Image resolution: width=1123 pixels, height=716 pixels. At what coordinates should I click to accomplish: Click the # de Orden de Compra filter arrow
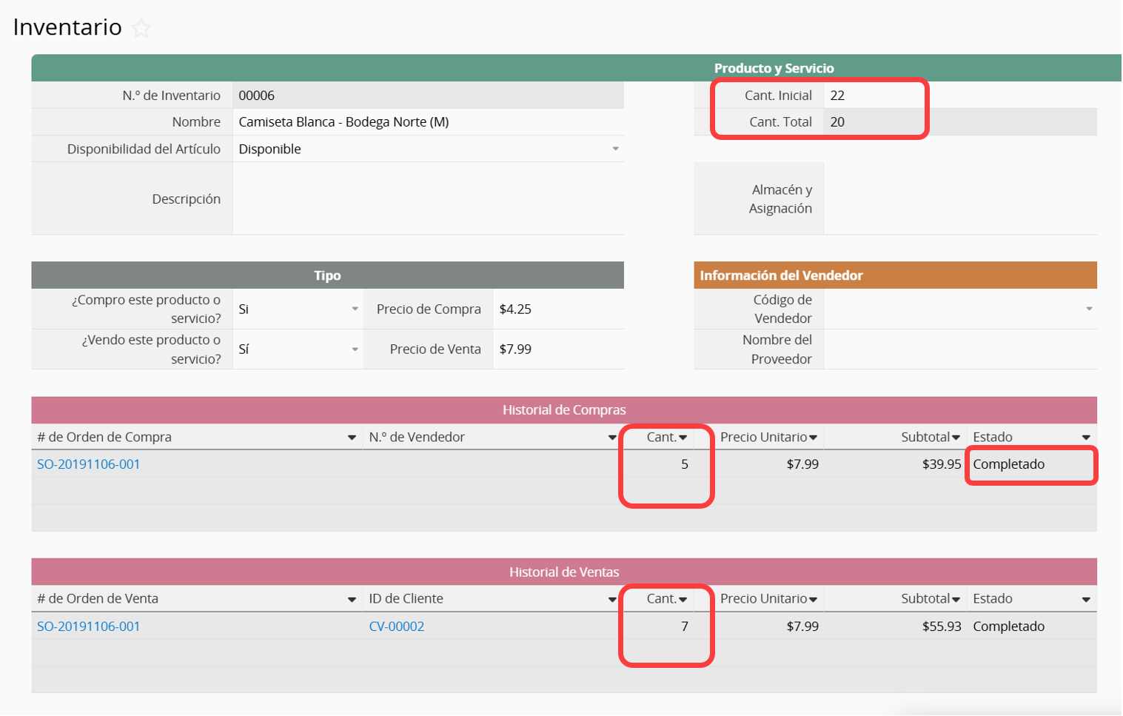click(352, 438)
